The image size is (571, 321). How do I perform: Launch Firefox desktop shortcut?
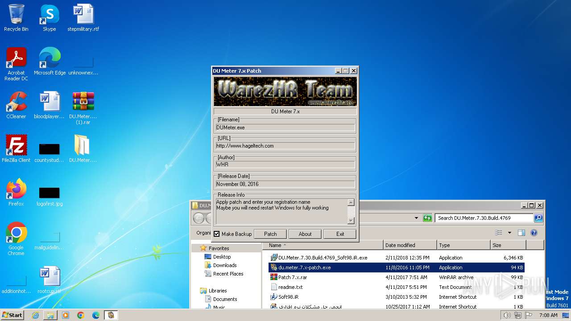click(16, 192)
